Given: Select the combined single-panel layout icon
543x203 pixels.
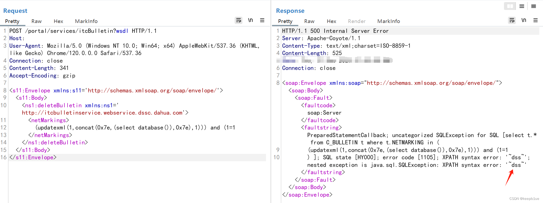Looking at the screenshot, I should pos(534,6).
